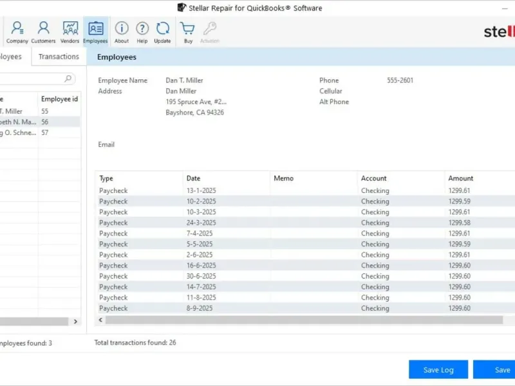Open the Vendors view icon
The width and height of the screenshot is (515, 386).
click(x=70, y=32)
